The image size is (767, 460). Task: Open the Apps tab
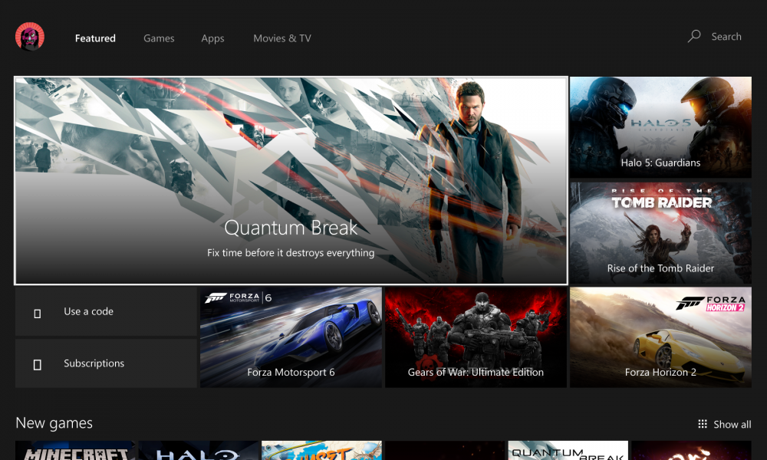pyautogui.click(x=212, y=38)
